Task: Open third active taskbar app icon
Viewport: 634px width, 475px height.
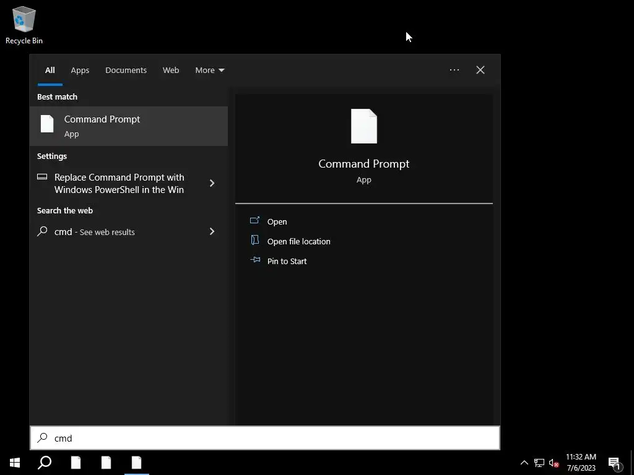Action: [x=137, y=463]
